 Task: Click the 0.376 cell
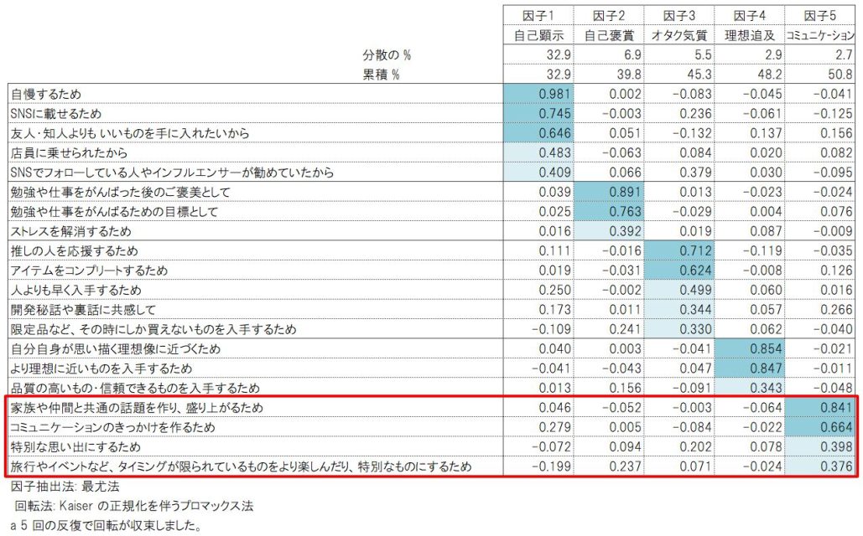pyautogui.click(x=820, y=466)
